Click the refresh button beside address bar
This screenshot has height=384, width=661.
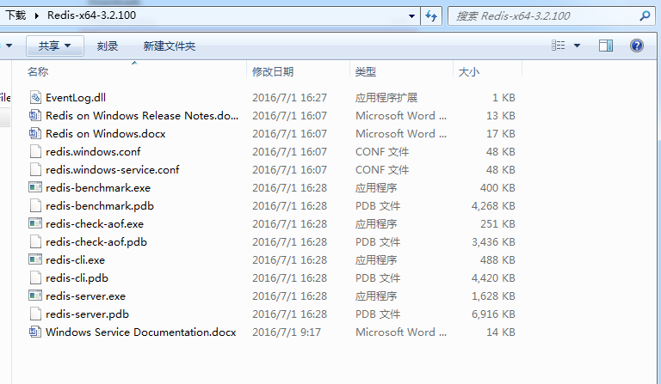[x=431, y=16]
